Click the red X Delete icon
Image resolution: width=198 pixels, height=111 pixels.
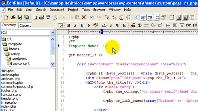pos(84,17)
